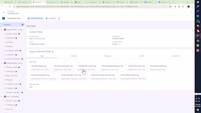This screenshot has height=113, width=201.
Task: Select event 44 Initialization
Action: click(x=10, y=55)
